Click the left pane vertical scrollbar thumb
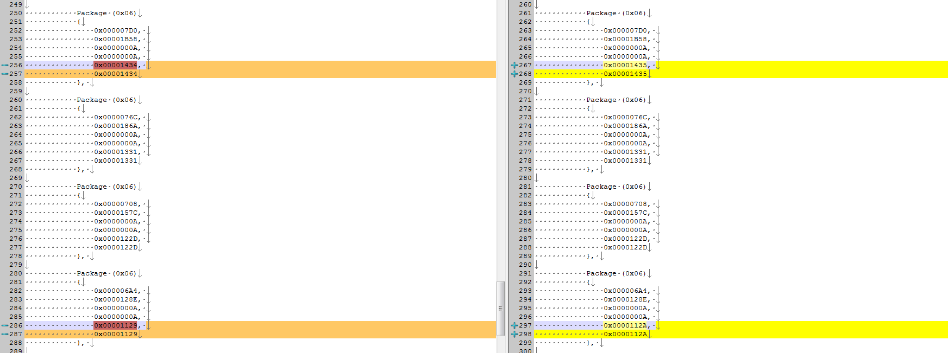948x353 pixels. click(x=500, y=309)
